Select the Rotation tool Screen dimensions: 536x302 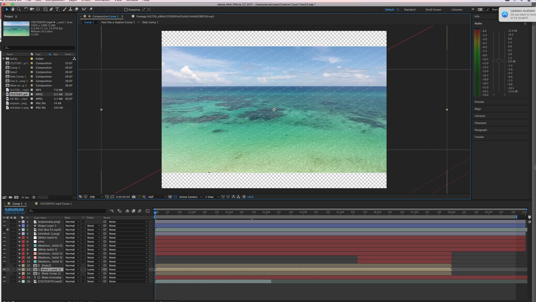pyautogui.click(x=26, y=10)
